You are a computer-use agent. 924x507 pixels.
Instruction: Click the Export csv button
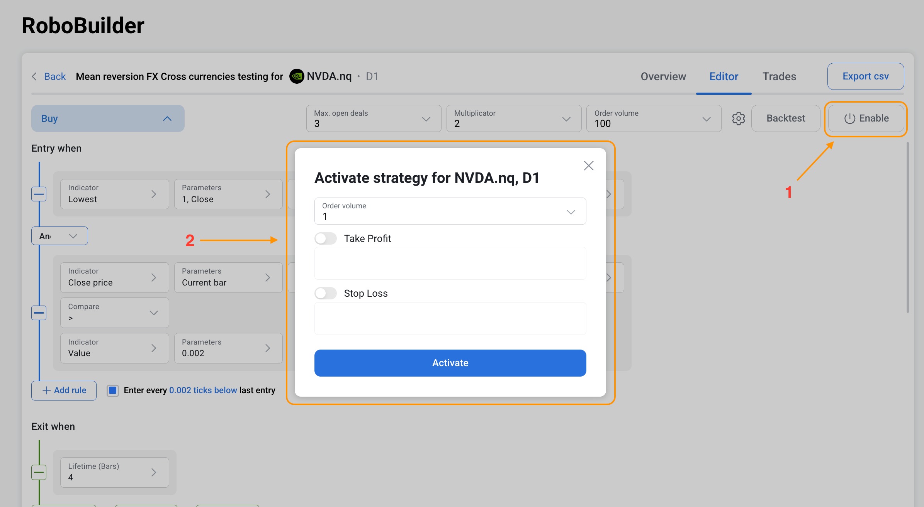pyautogui.click(x=865, y=76)
